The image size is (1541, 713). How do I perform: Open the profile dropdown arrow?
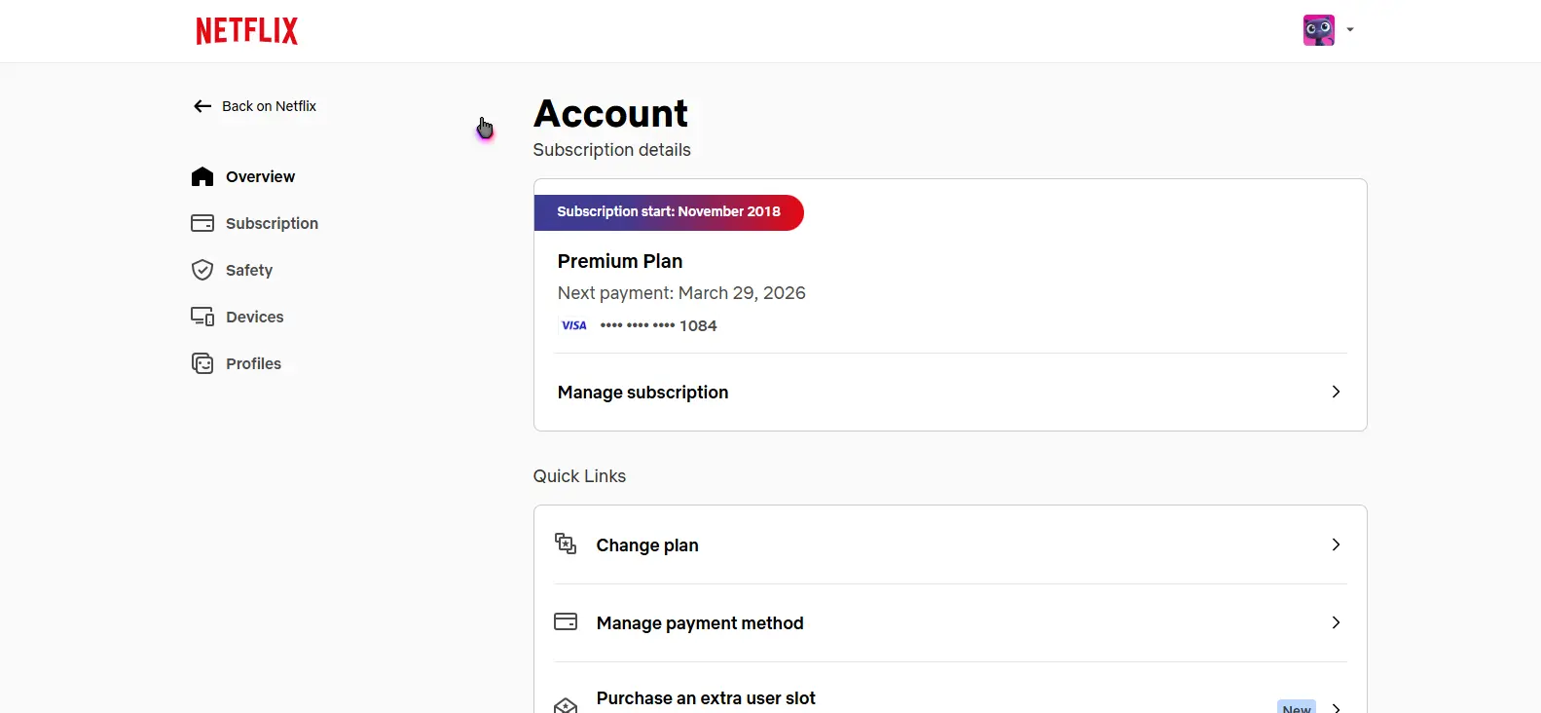click(1350, 30)
